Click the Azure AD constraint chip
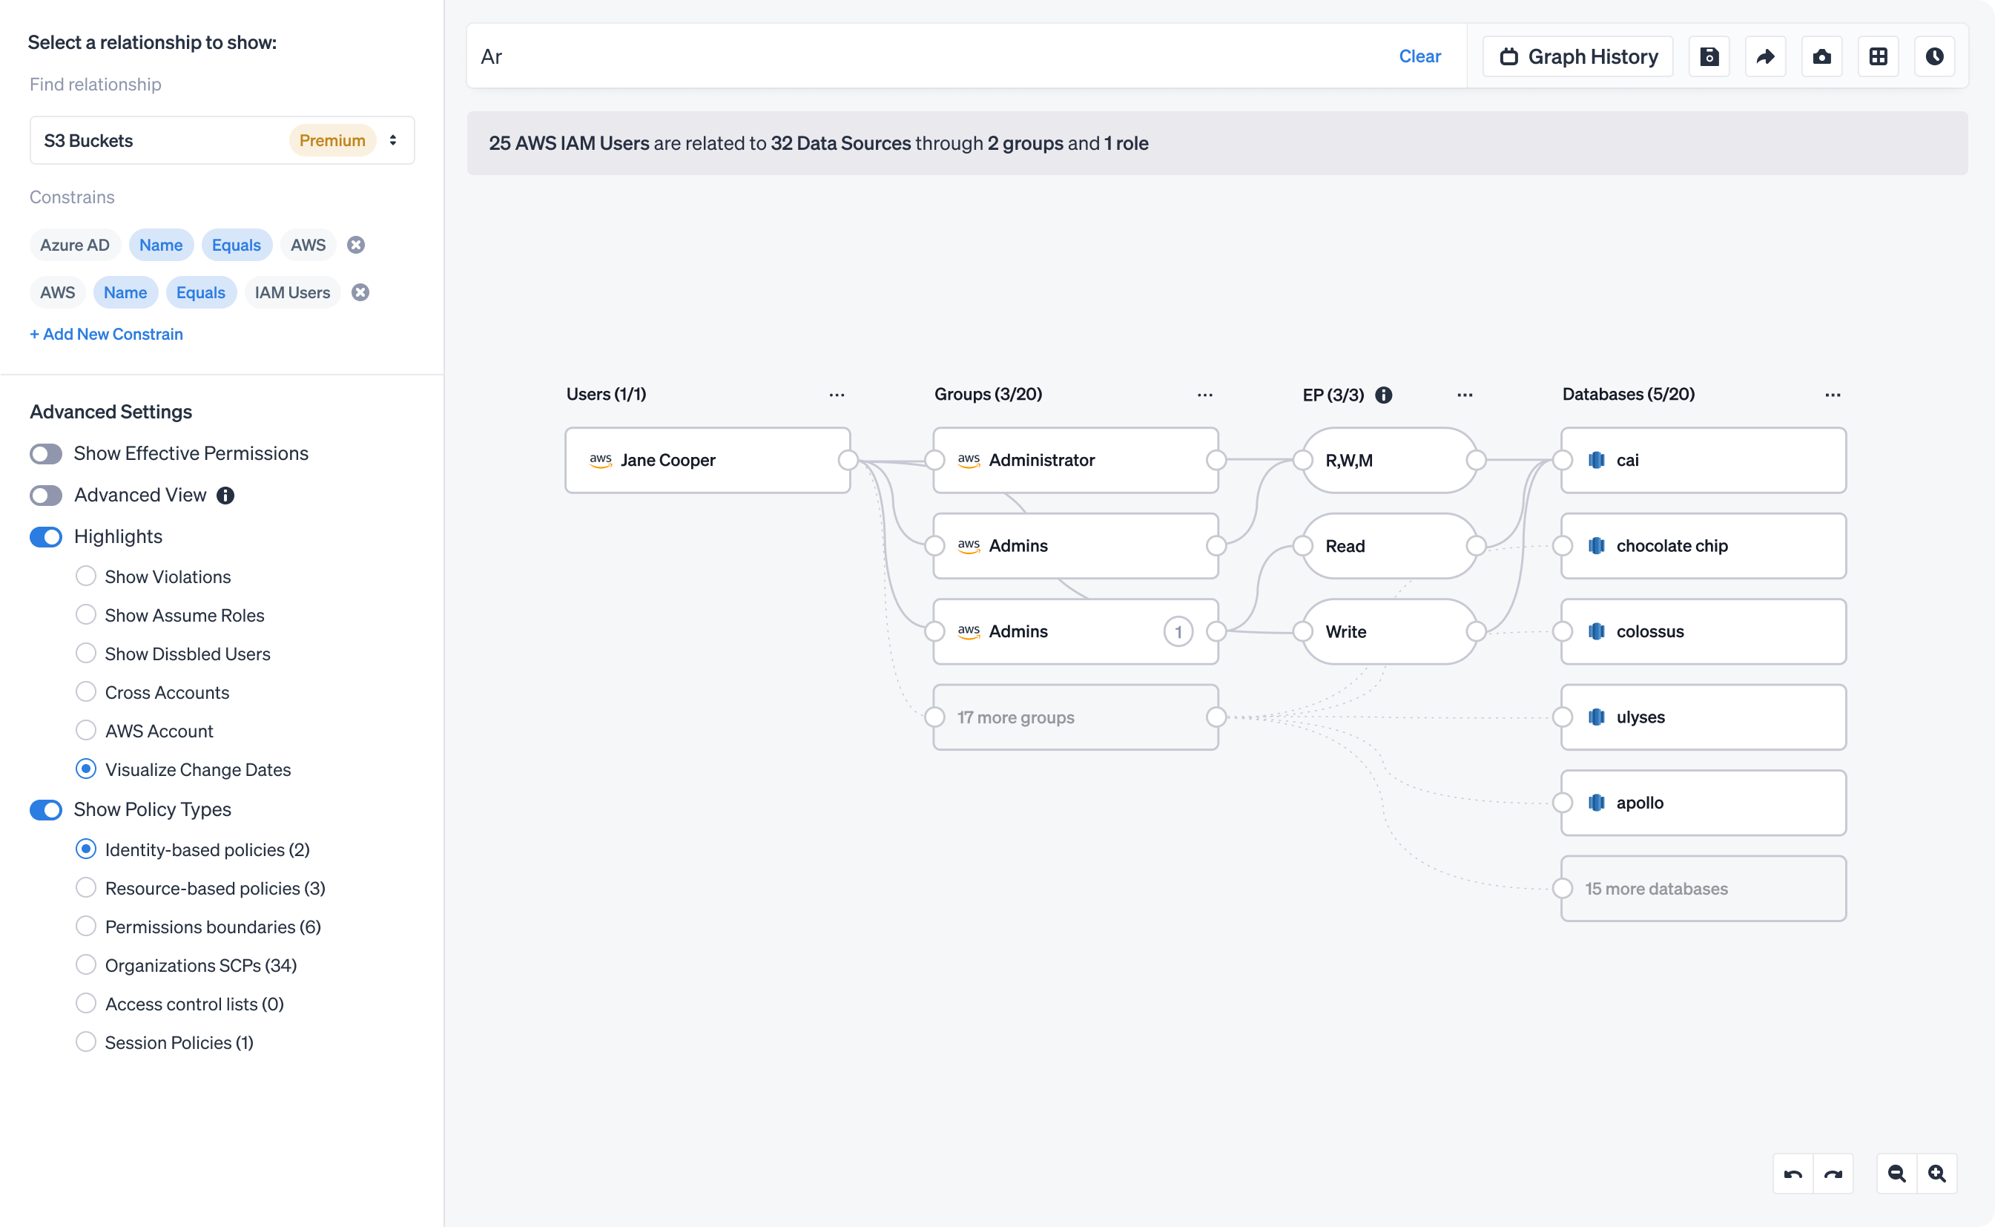The width and height of the screenshot is (1995, 1227). pos(75,245)
